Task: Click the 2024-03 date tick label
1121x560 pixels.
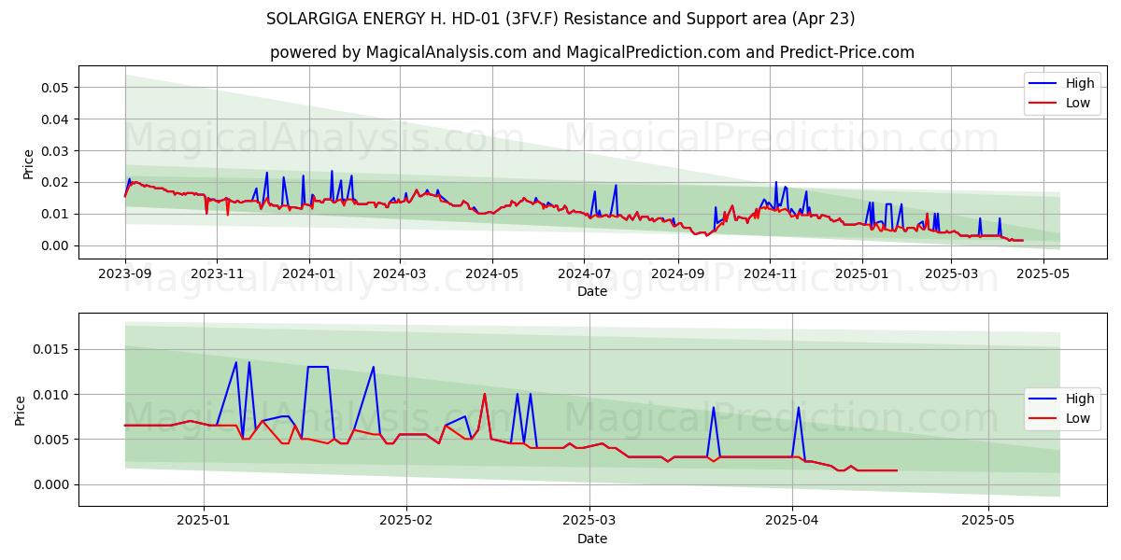Action: pos(400,274)
